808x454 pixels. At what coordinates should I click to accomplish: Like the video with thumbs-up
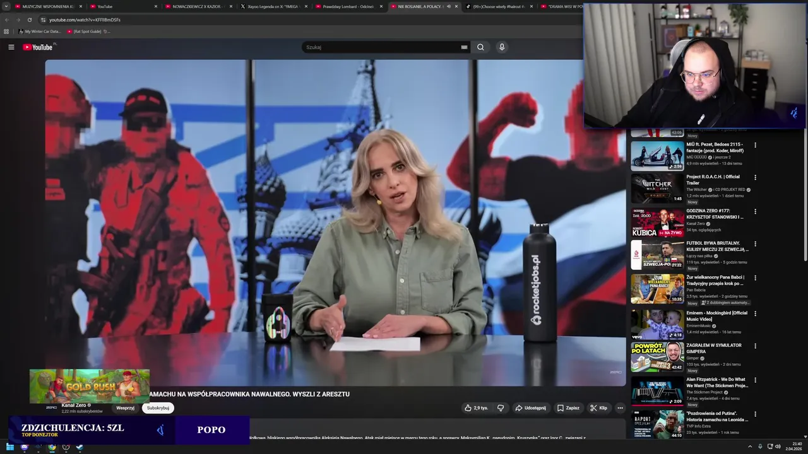pos(468,408)
